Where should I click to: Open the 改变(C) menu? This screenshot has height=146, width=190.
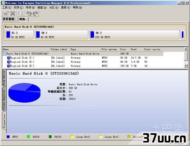(18, 8)
